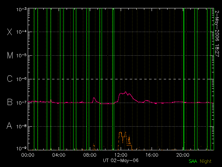Screen dimensions: 222x167
Task: Click the 10^-4 y-axis tick label
Action: [22, 32]
